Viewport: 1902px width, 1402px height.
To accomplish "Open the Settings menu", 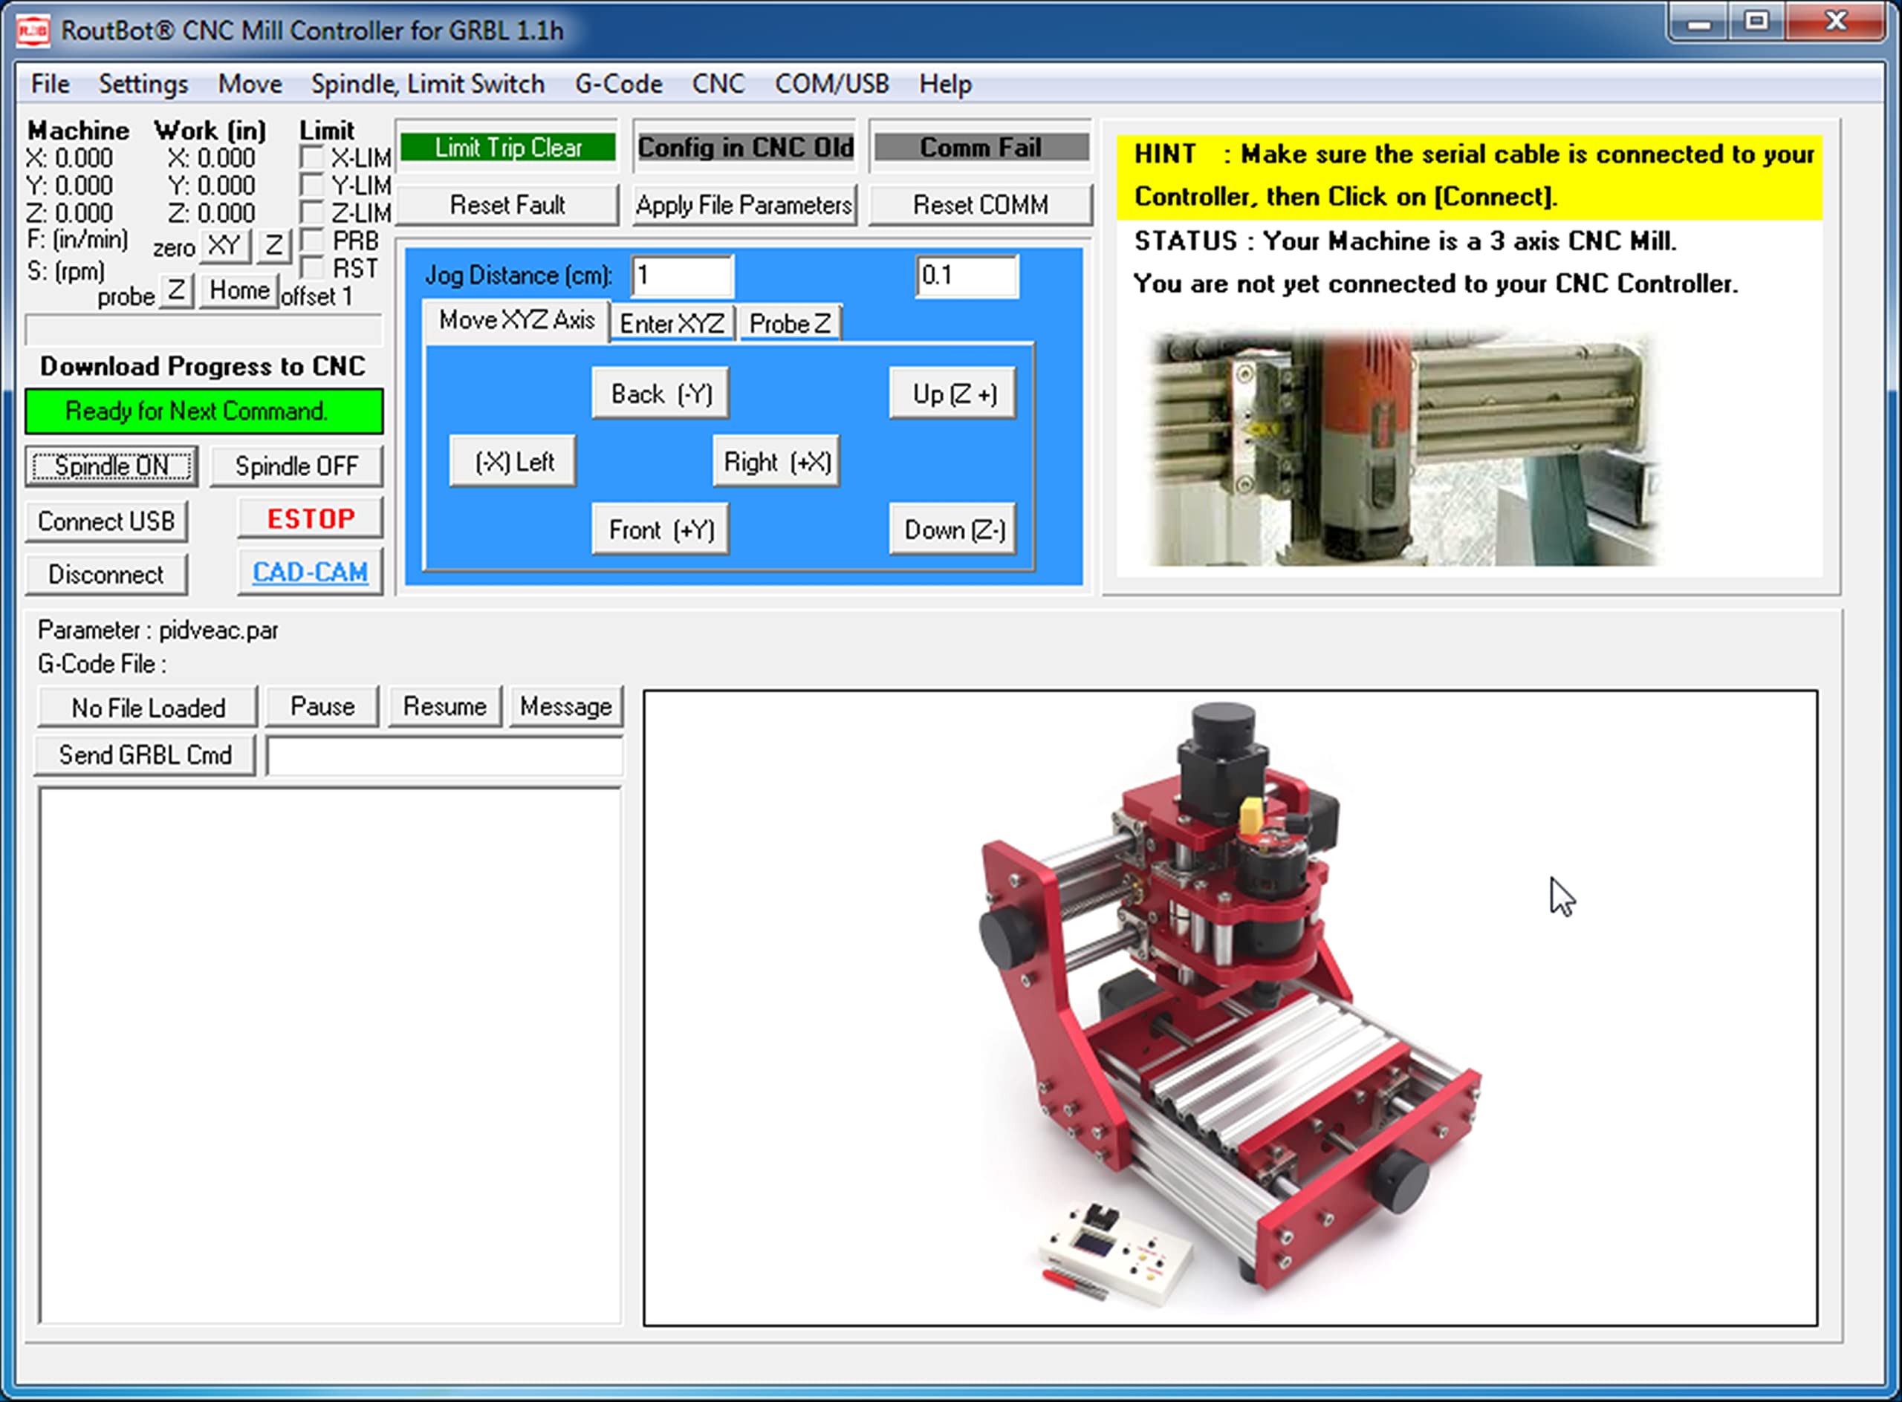I will pos(143,84).
